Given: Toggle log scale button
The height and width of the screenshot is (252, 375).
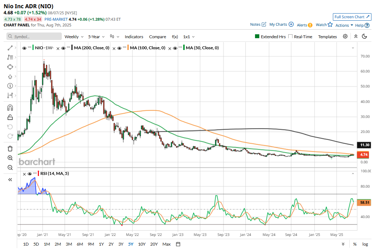Looking at the screenshot, I should [x=365, y=244].
